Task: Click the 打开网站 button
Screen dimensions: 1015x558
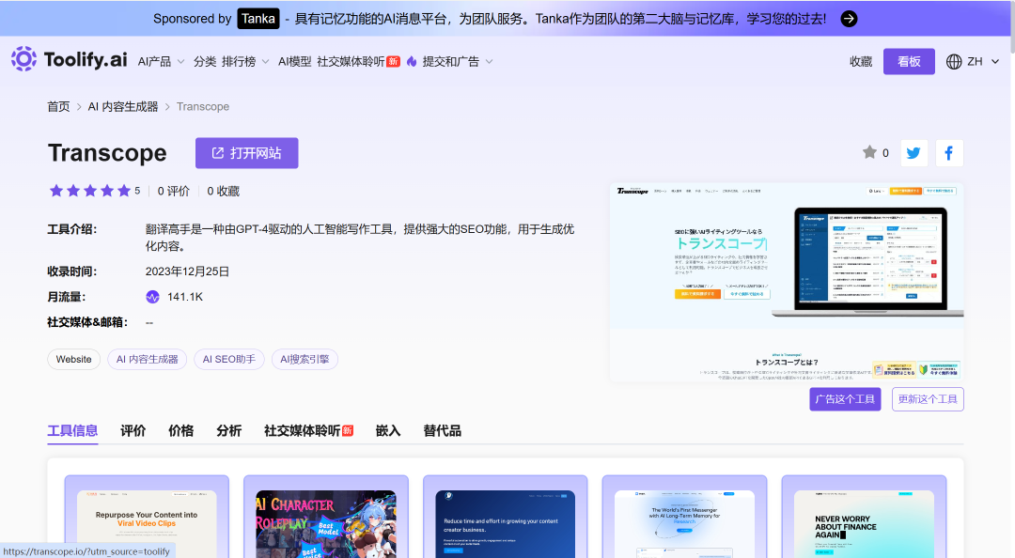Action: click(x=246, y=153)
